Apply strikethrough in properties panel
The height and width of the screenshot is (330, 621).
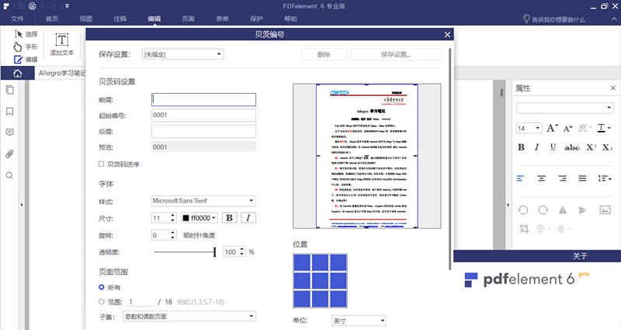[572, 147]
